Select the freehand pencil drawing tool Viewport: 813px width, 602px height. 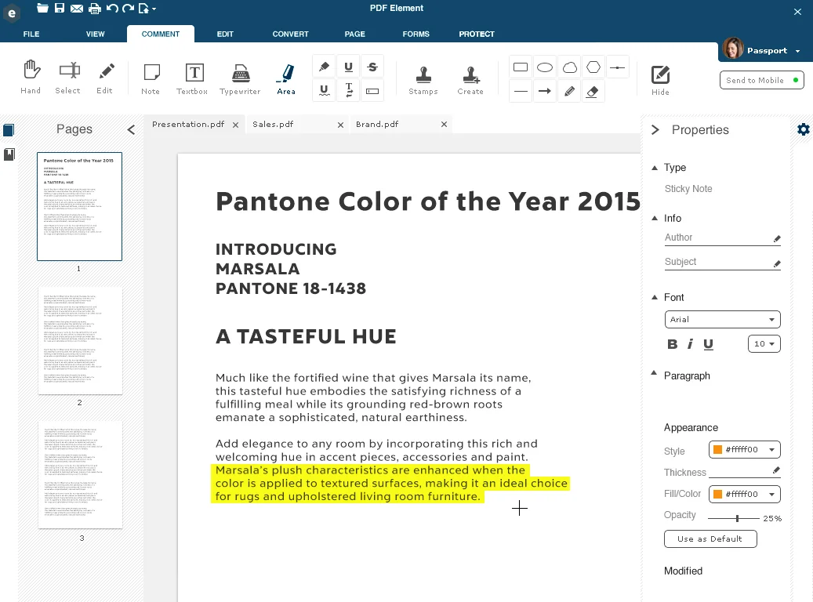click(569, 91)
